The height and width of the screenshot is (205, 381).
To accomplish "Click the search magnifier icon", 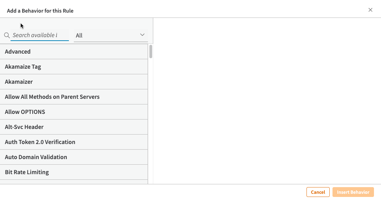I will [x=7, y=35].
